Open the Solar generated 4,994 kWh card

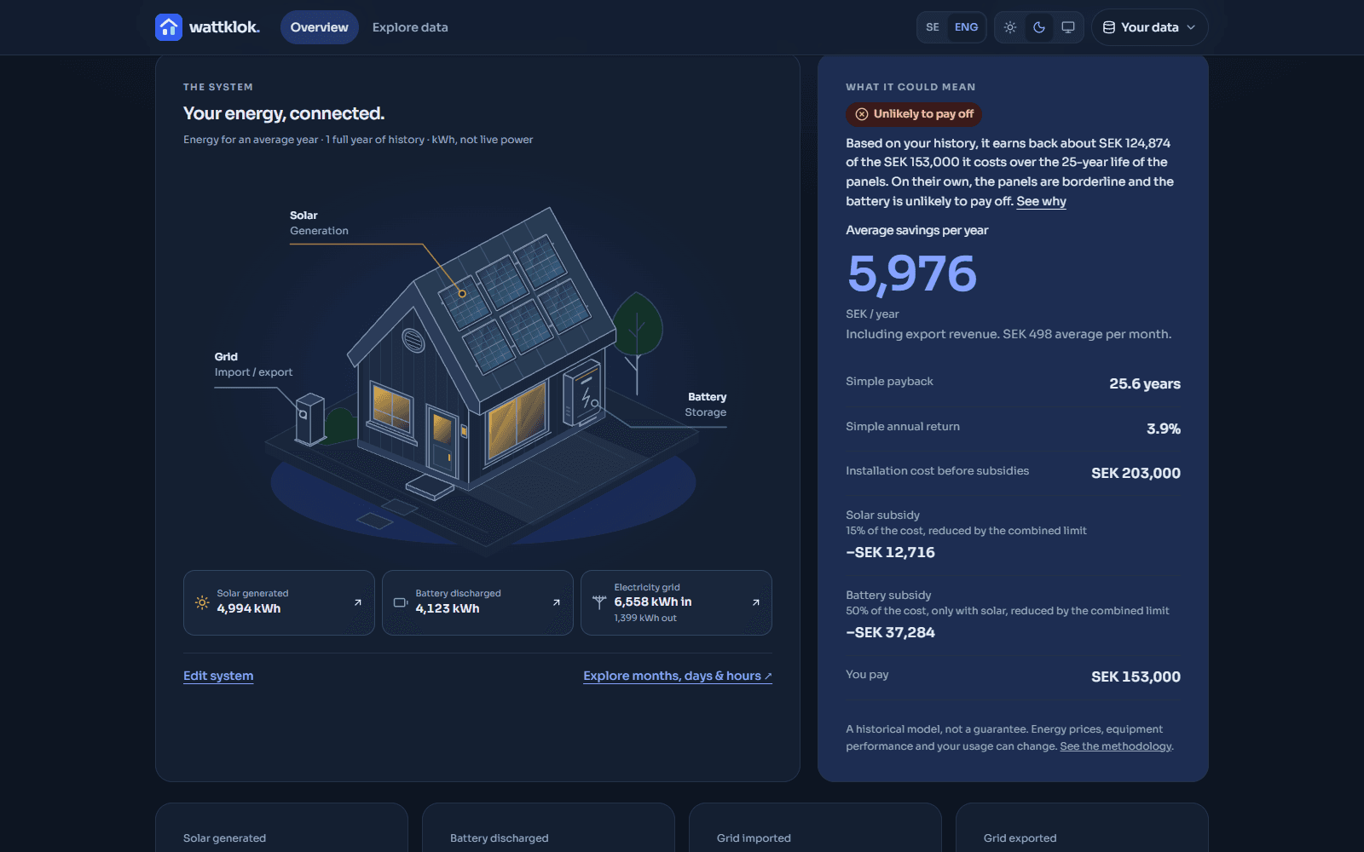point(279,602)
